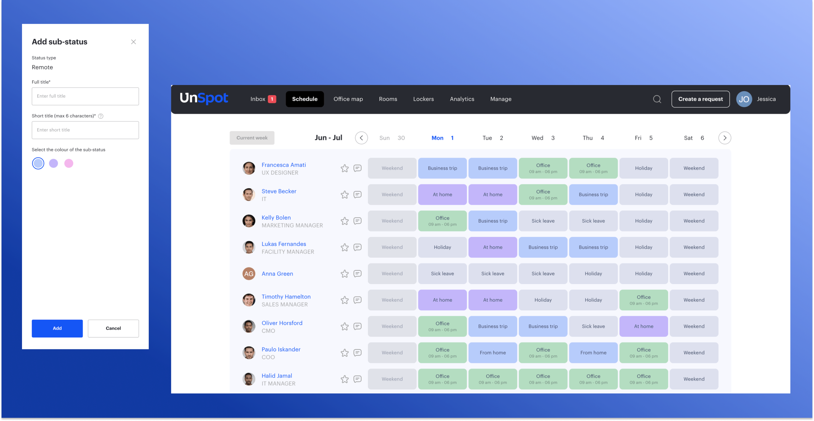Open Kelly Bolen's profile link
Screen dimensions: 814x421
pos(276,218)
